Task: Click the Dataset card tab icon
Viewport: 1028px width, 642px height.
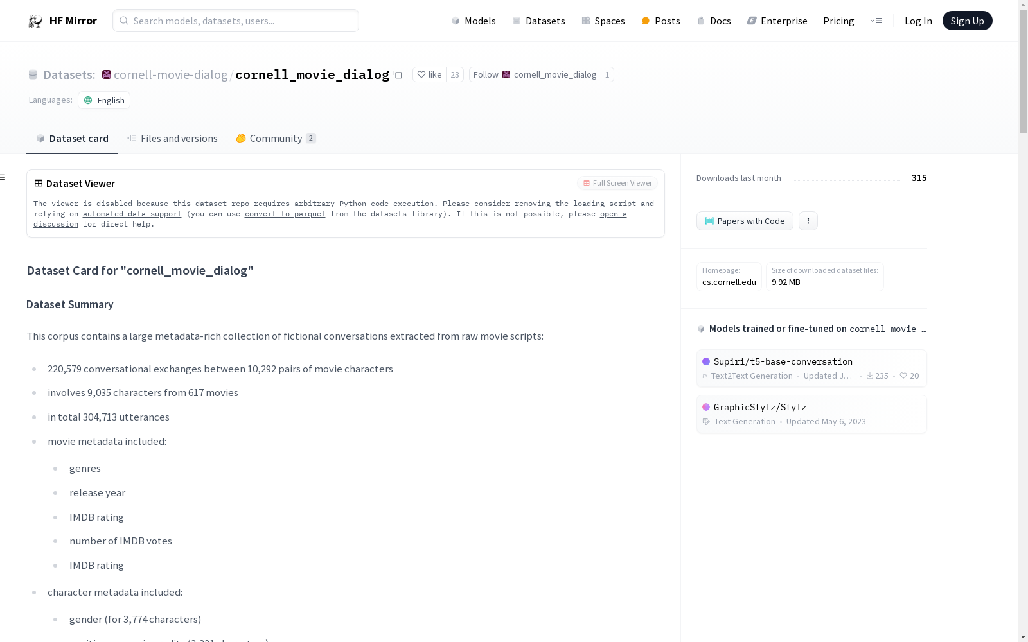Action: 40,139
